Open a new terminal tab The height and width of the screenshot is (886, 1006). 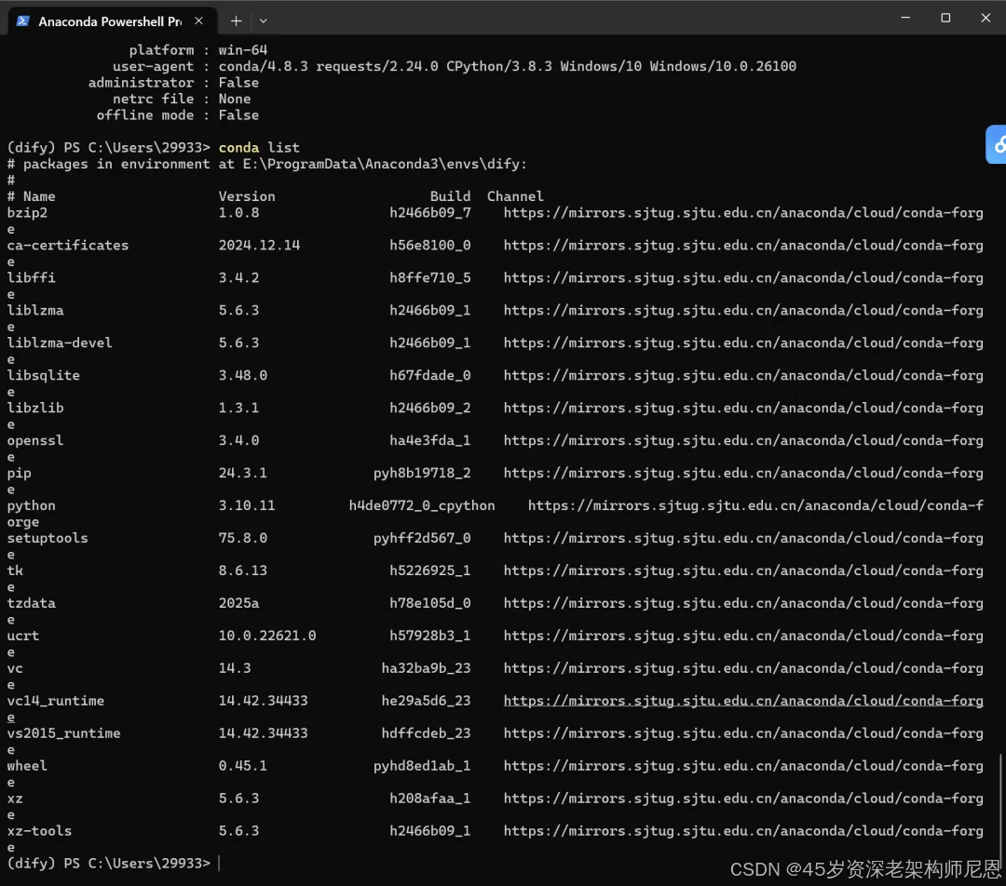[236, 21]
